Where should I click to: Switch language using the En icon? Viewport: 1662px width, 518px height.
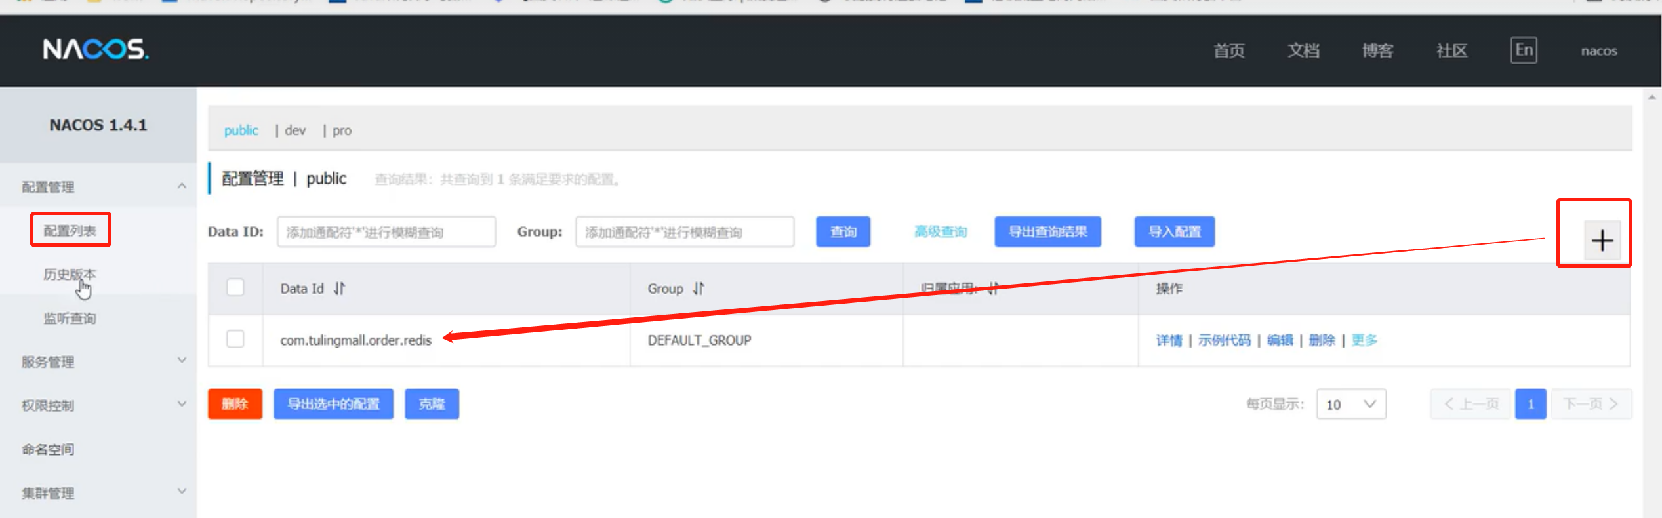click(1524, 50)
